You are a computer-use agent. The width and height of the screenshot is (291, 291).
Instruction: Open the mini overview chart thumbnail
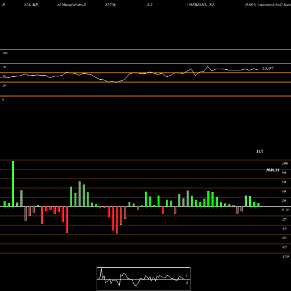click(x=144, y=279)
